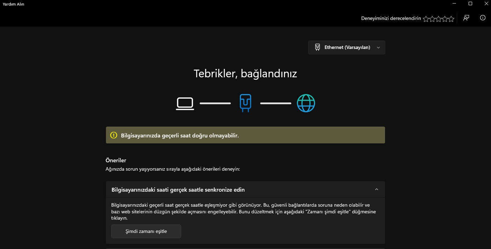Click the information icon in the top bar

pos(483,18)
